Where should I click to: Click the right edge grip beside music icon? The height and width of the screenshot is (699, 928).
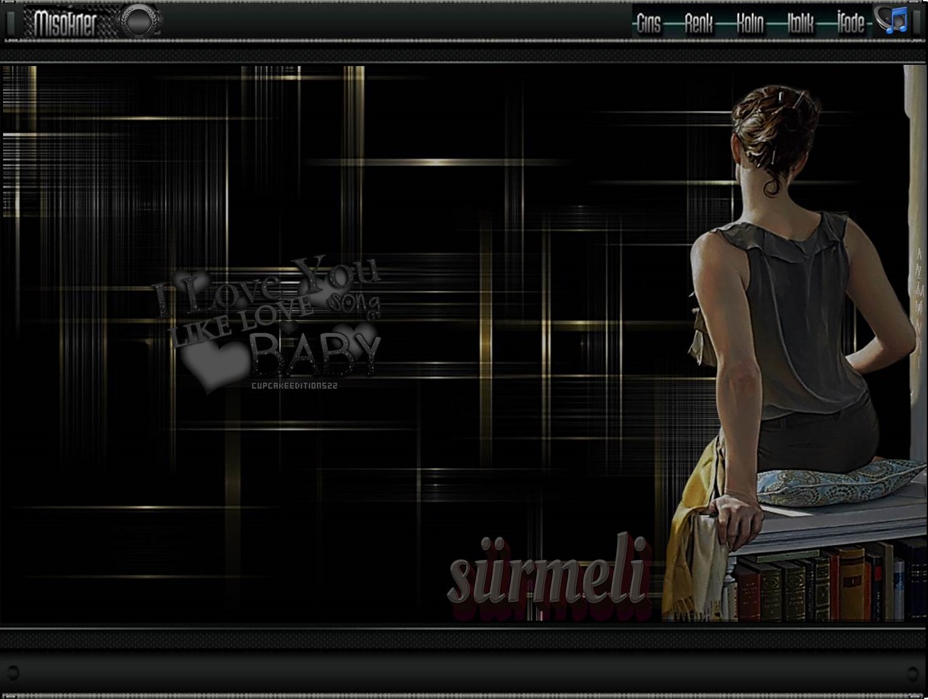click(917, 23)
